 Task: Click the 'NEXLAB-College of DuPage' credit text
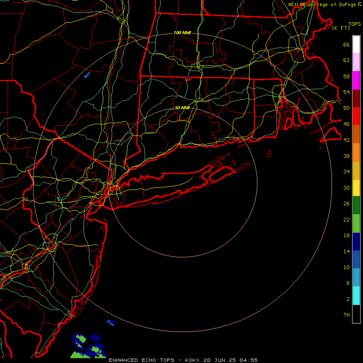pos(322,4)
